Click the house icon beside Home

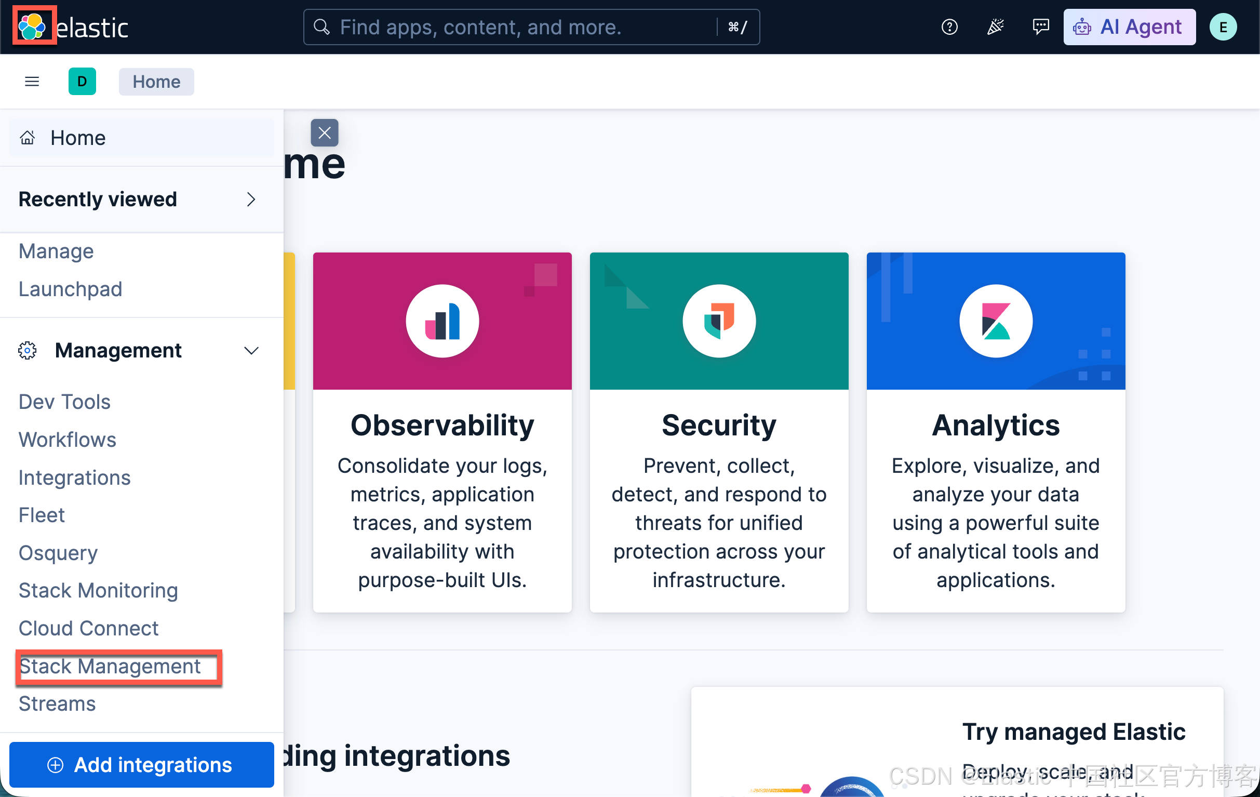(27, 138)
